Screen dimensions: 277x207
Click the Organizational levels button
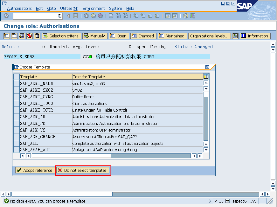tap(209, 36)
